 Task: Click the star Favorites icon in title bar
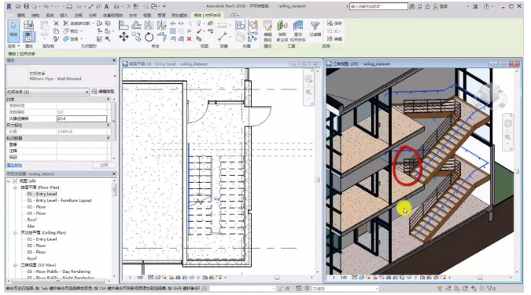[428, 6]
